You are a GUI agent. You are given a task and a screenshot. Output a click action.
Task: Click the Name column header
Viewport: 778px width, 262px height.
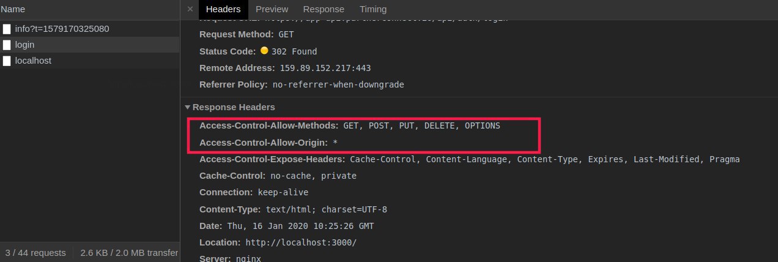tap(13, 9)
